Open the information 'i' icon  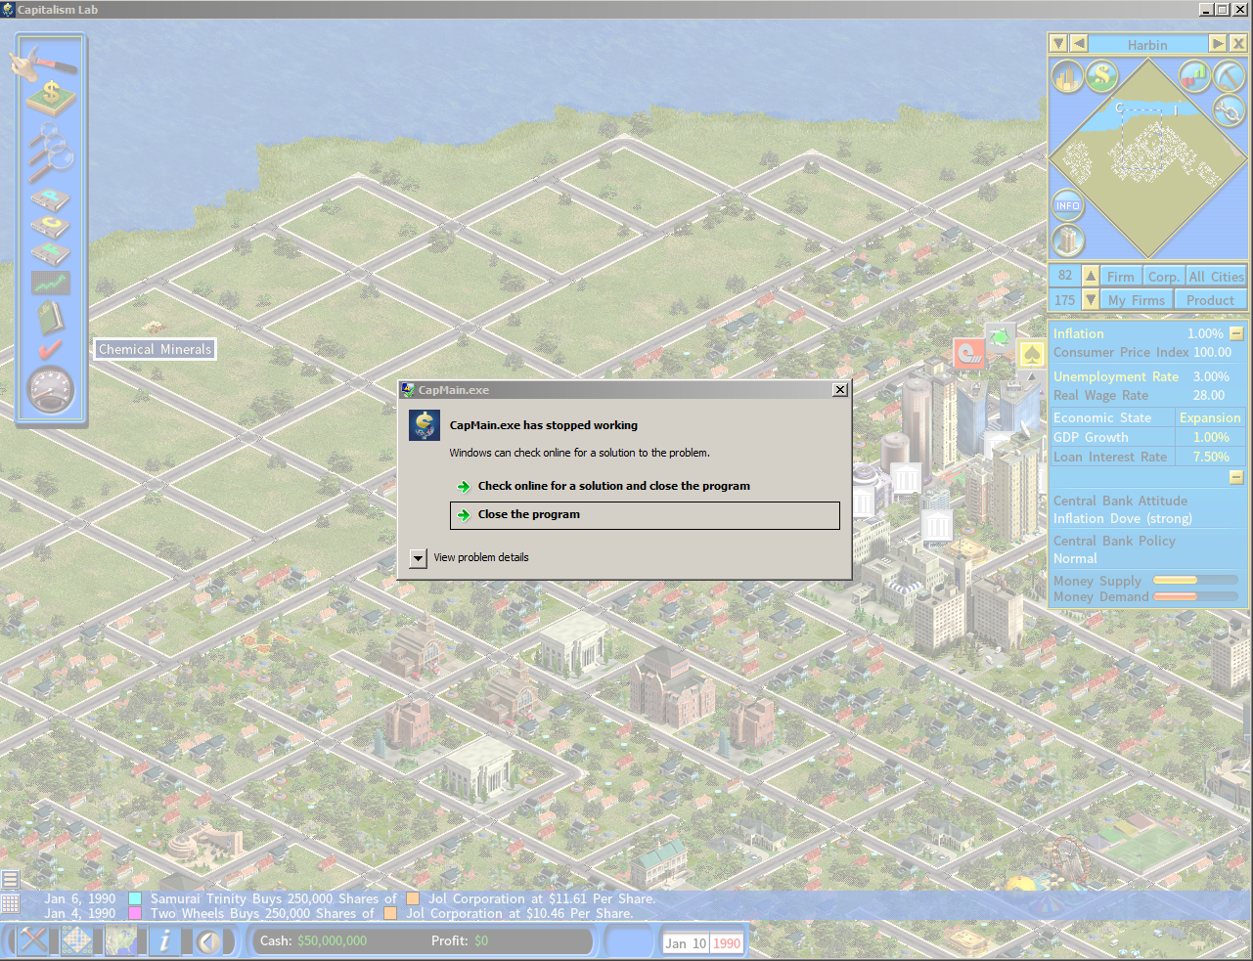pos(164,940)
